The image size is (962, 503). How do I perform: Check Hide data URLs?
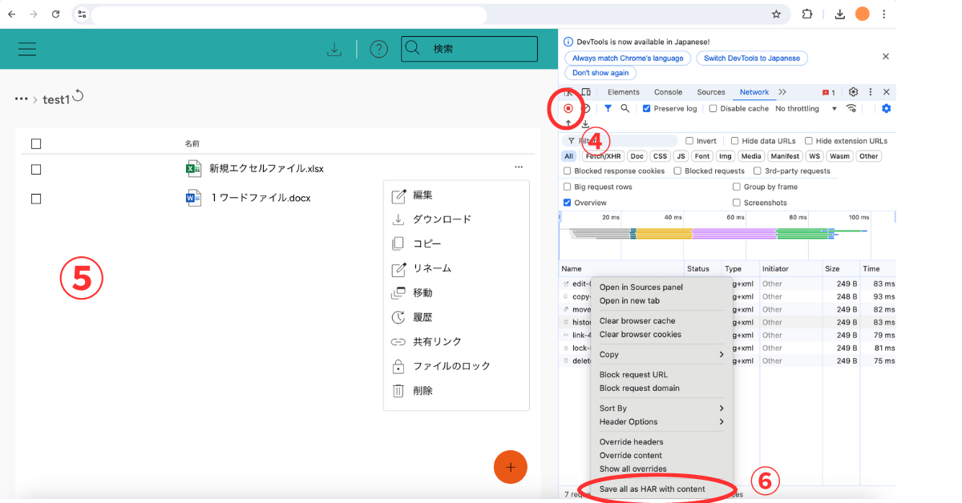(734, 141)
